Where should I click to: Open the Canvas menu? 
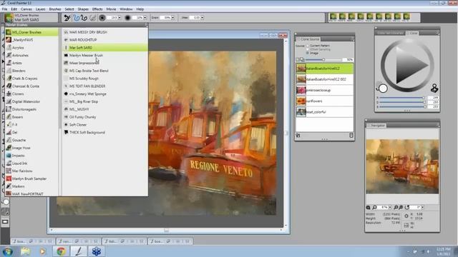26,9
